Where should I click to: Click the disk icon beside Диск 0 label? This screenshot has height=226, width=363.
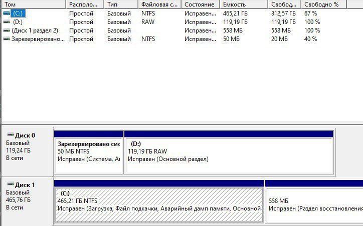tap(11, 134)
